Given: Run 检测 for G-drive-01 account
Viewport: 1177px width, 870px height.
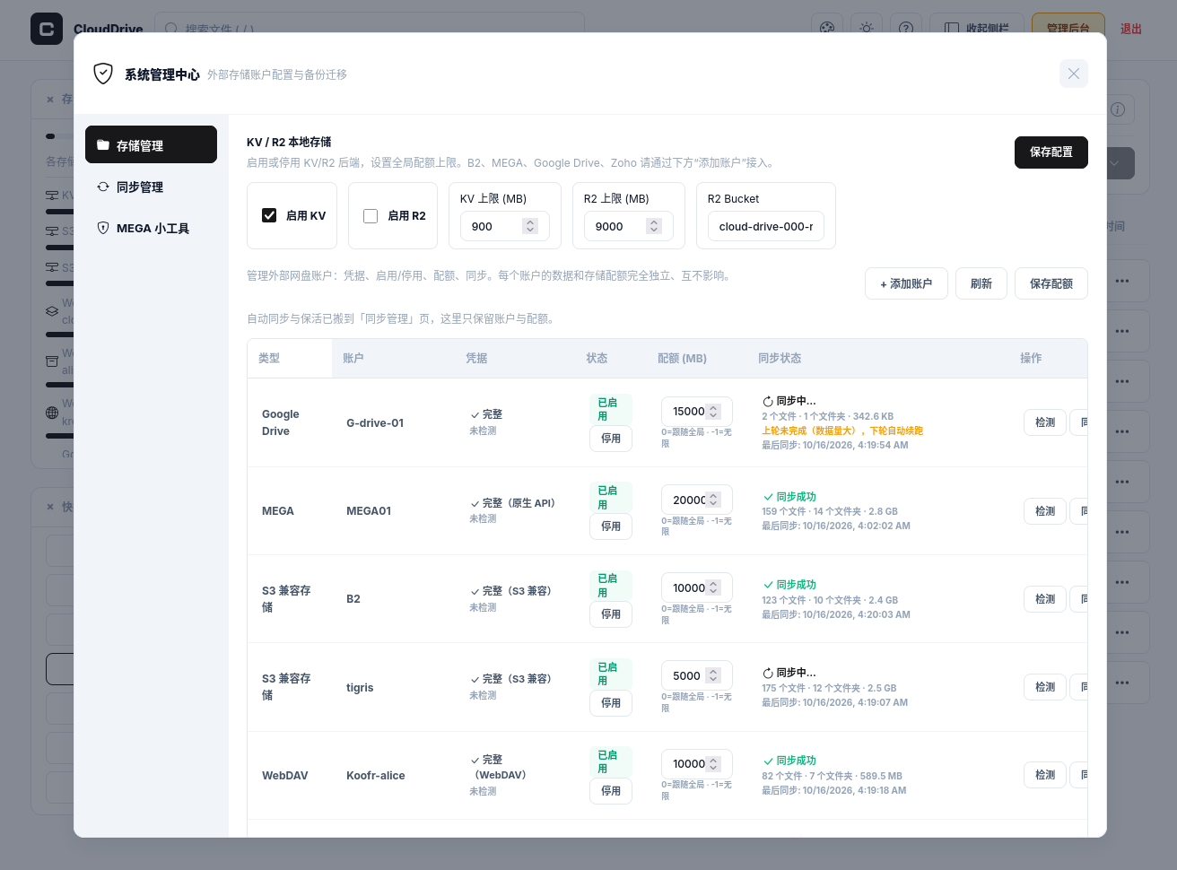Looking at the screenshot, I should pyautogui.click(x=1045, y=422).
